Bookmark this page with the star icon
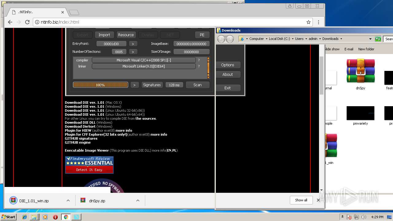Screen dimensions: 393x221 click(309, 22)
